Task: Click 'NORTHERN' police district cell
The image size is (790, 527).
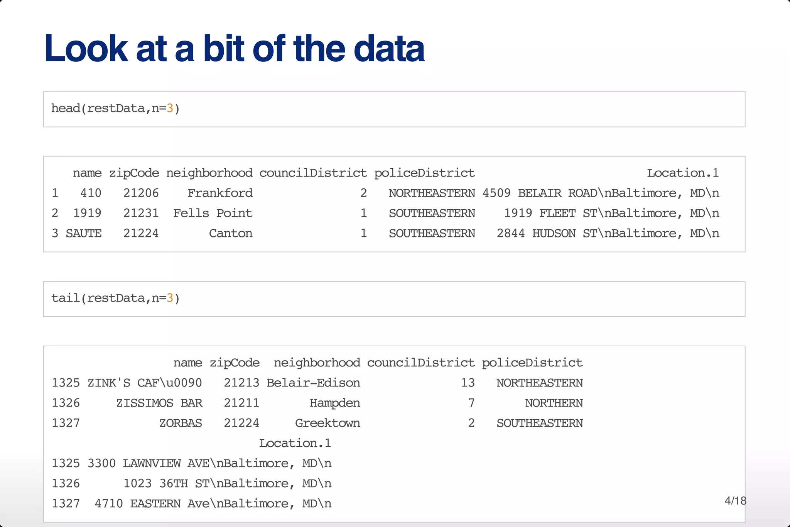Action: [554, 403]
